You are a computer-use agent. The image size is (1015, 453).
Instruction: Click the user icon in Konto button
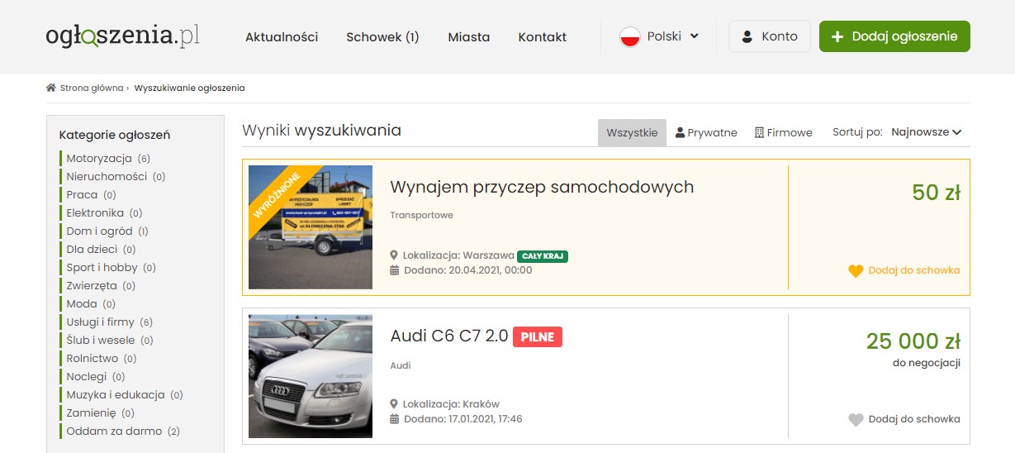point(747,36)
